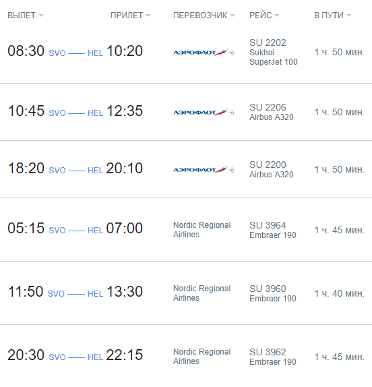Screen dimensions: 372x387
Task: Sort by В ПУТИ column arrow
Action: tap(349, 16)
